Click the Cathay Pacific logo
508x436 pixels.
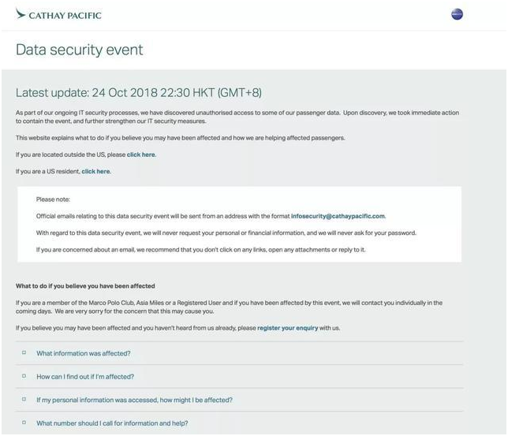point(59,15)
